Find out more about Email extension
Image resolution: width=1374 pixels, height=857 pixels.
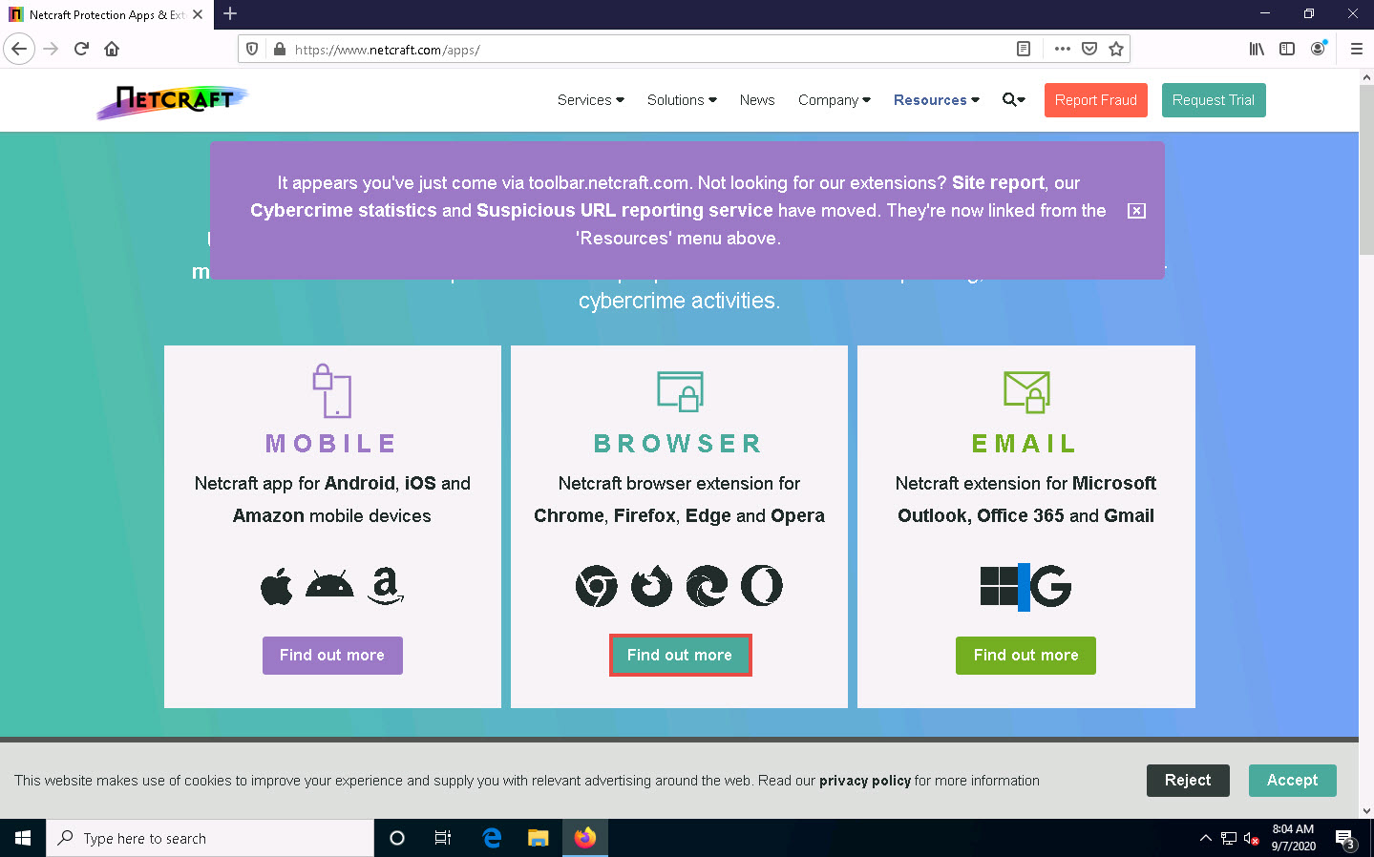pos(1025,656)
